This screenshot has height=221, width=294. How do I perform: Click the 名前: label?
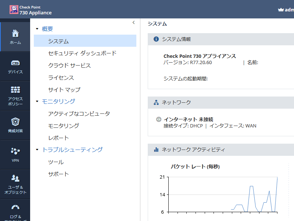pyautogui.click(x=252, y=62)
